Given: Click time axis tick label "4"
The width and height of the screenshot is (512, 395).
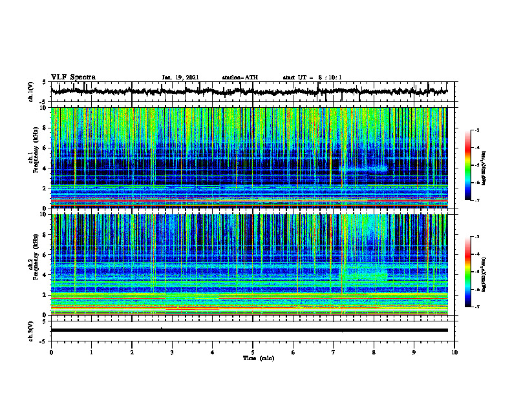Looking at the screenshot, I should (213, 352).
